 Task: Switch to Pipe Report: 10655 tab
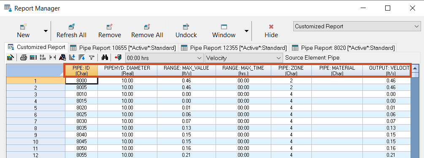(123, 48)
